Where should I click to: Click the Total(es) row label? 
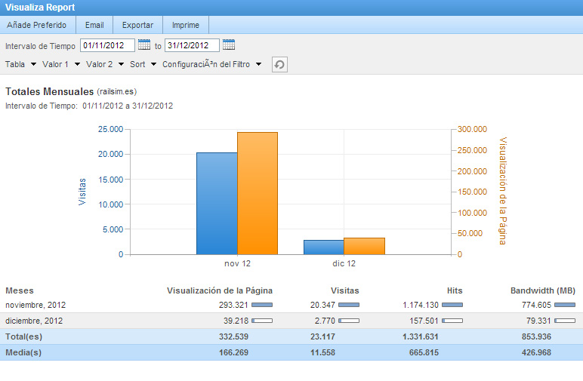coord(24,336)
